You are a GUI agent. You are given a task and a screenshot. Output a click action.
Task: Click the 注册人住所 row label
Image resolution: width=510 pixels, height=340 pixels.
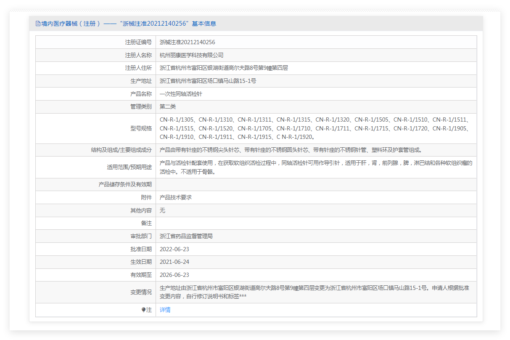click(138, 68)
